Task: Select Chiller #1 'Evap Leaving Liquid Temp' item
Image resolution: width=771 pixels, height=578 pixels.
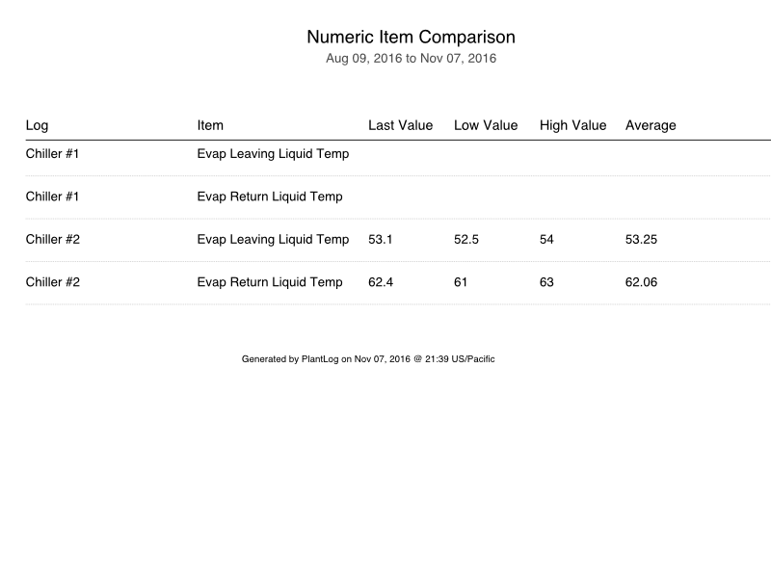Action: (x=273, y=154)
